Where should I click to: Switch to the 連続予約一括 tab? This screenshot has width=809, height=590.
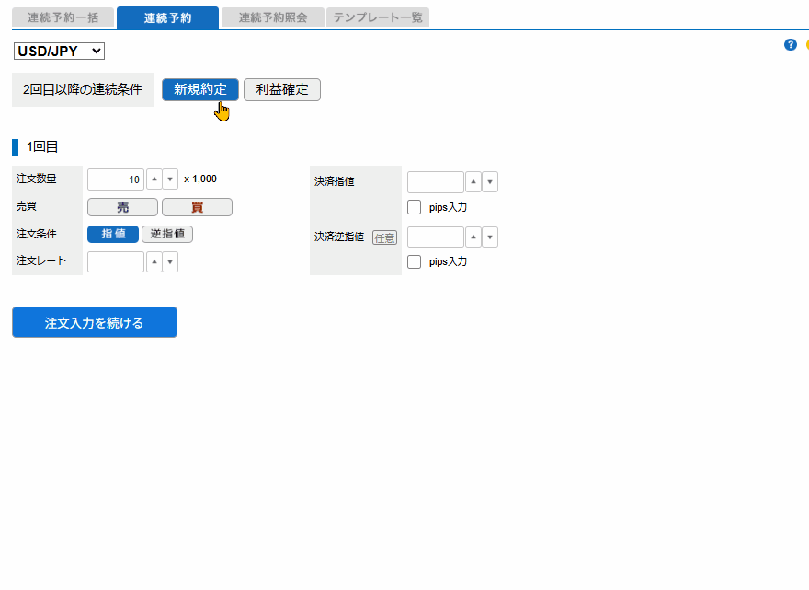(x=63, y=17)
